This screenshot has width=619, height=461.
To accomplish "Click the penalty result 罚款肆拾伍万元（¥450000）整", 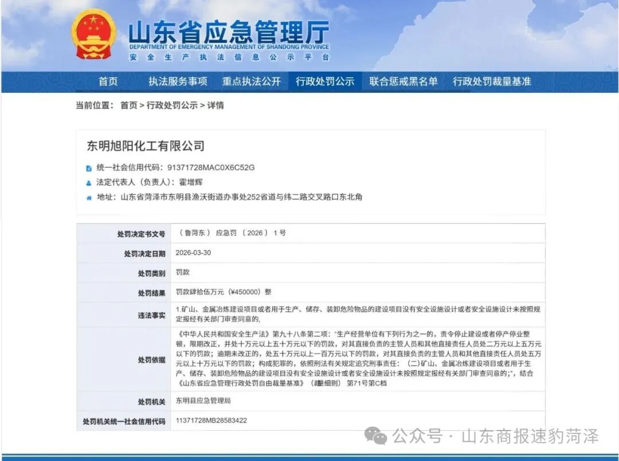I will (224, 292).
